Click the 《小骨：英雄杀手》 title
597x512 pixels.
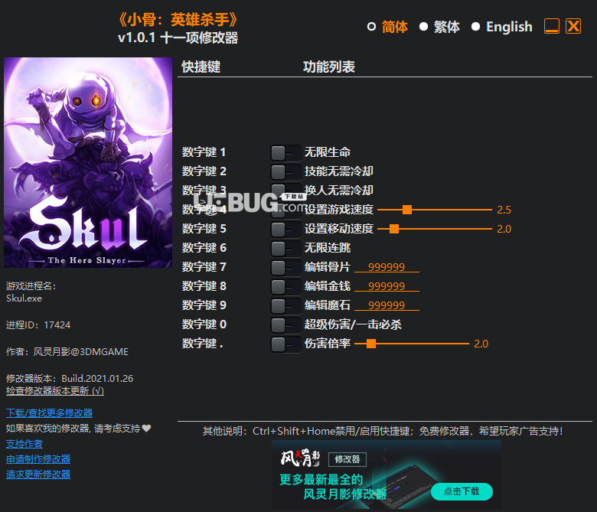pos(178,20)
